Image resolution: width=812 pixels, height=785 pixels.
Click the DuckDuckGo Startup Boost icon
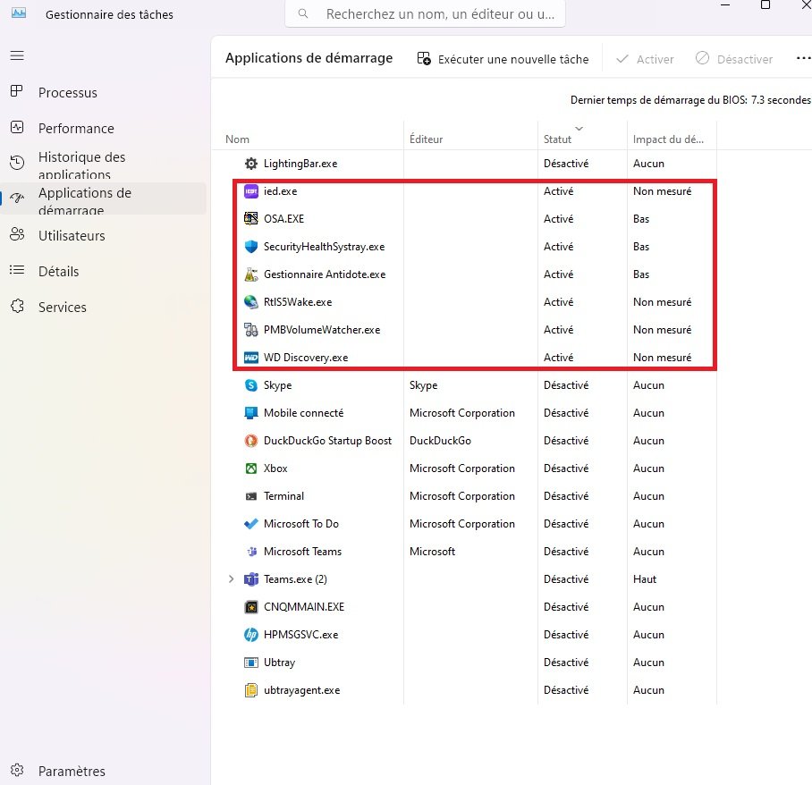pyautogui.click(x=251, y=441)
